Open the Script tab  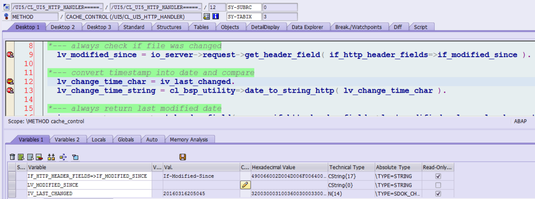coord(420,27)
